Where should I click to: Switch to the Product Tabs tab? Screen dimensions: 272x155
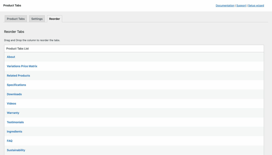(16, 19)
